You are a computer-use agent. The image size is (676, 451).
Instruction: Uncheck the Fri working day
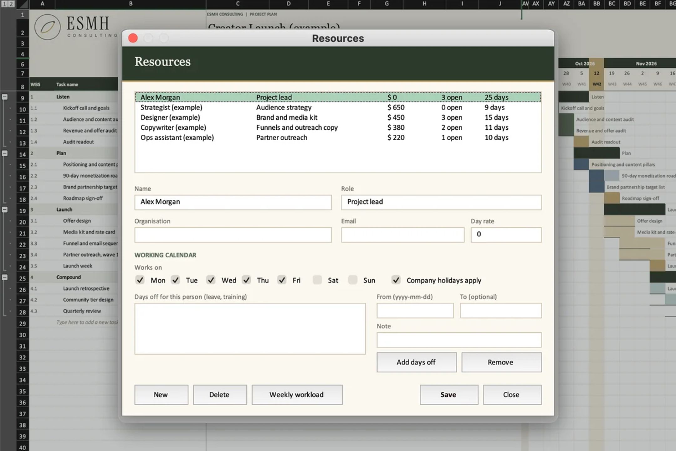point(282,280)
